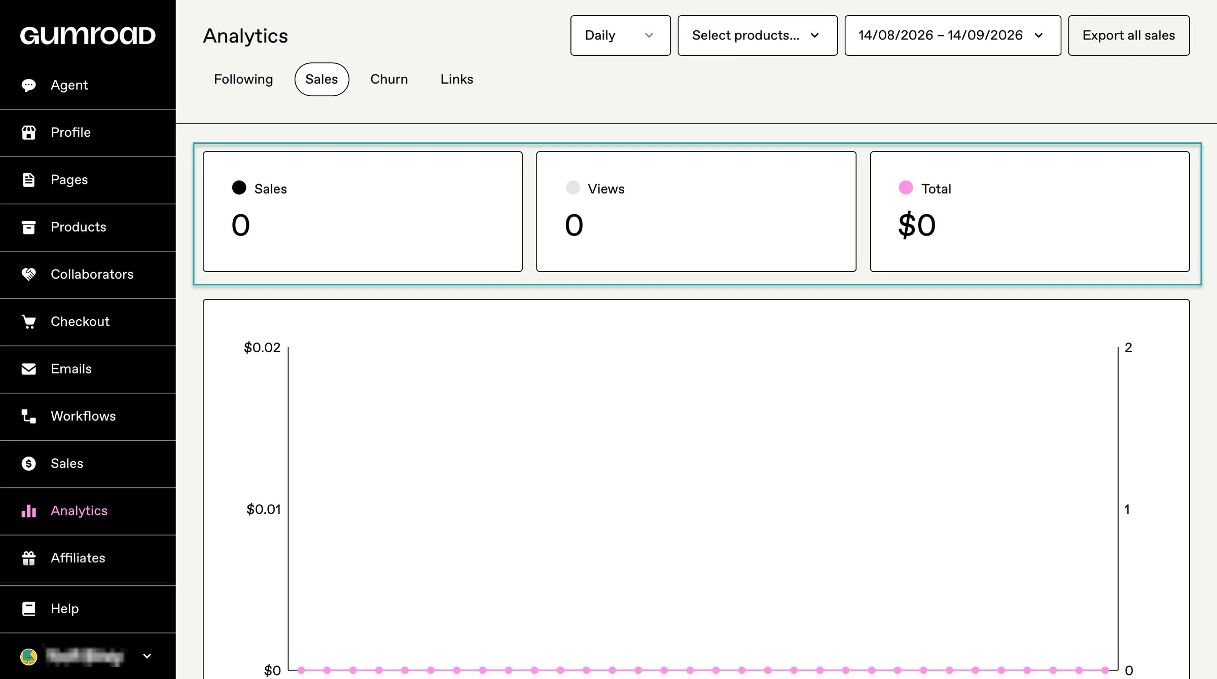
Task: Click the Profile storefront icon
Action: tap(29, 132)
